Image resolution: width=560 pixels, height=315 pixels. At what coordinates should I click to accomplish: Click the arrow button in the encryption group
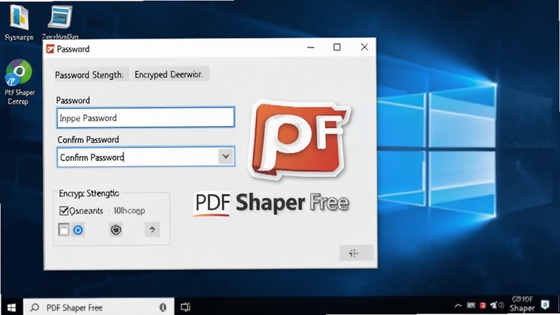point(152,230)
